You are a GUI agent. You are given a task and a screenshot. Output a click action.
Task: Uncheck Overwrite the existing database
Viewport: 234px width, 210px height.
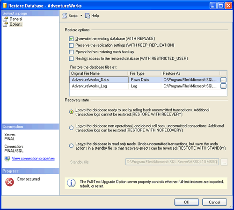click(71, 39)
